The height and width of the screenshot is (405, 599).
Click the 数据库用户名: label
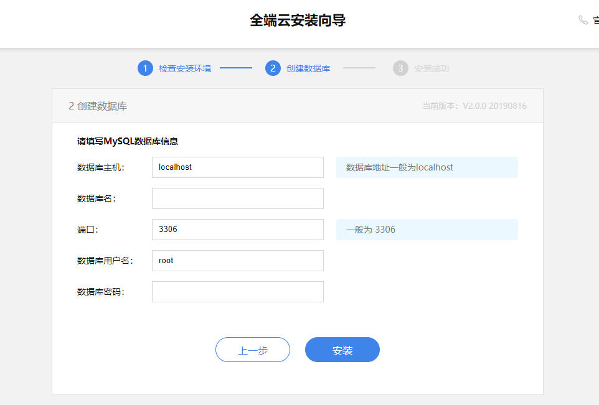click(105, 261)
